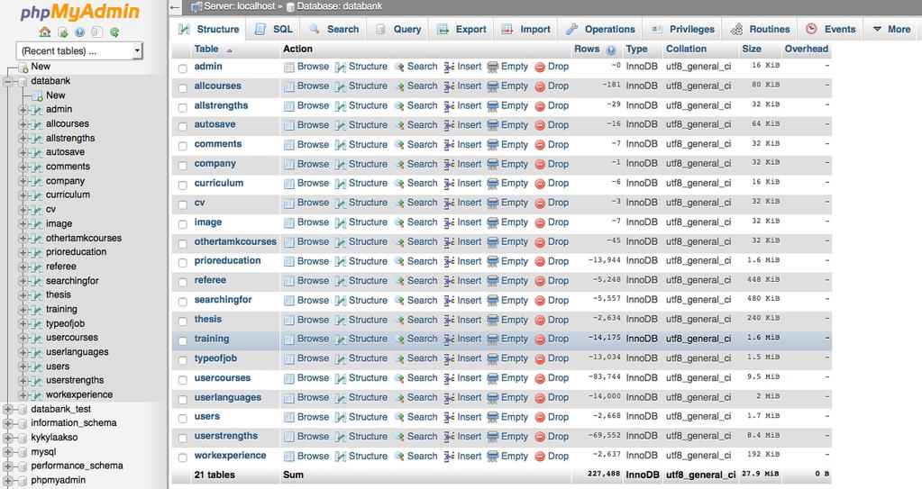Tick the users table checkbox
The image size is (922, 489).
[183, 419]
